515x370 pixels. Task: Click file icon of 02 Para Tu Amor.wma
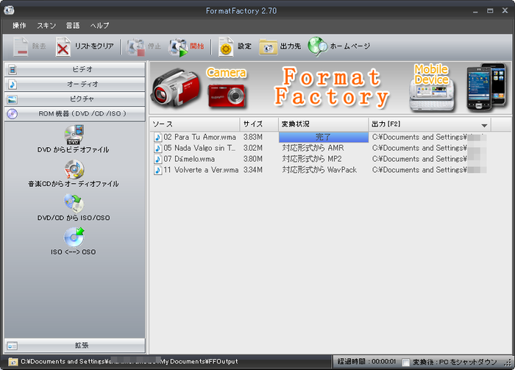click(x=158, y=138)
